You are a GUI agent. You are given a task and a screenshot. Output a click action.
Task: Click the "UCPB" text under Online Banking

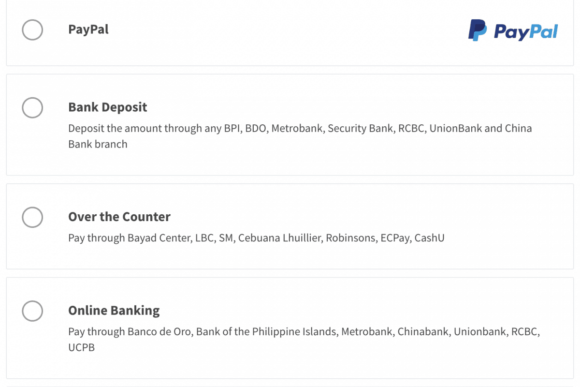(81, 347)
